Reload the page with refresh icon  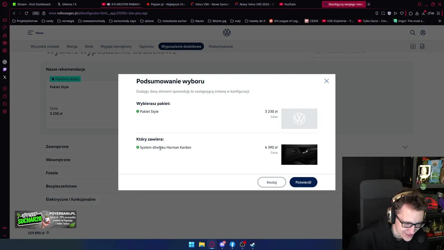(26, 13)
